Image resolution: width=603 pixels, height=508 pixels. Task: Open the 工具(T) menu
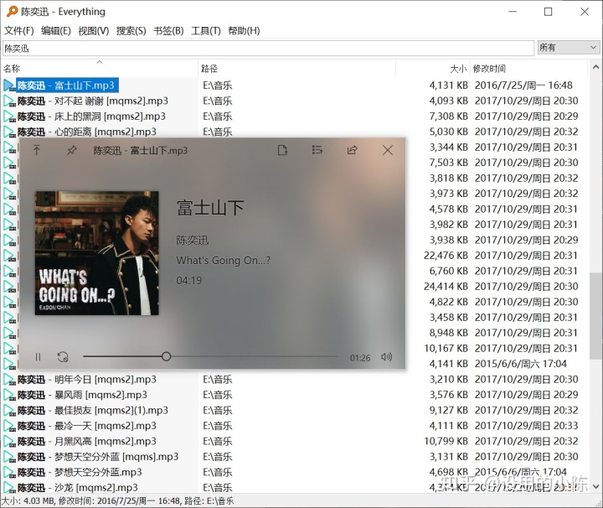pos(206,31)
